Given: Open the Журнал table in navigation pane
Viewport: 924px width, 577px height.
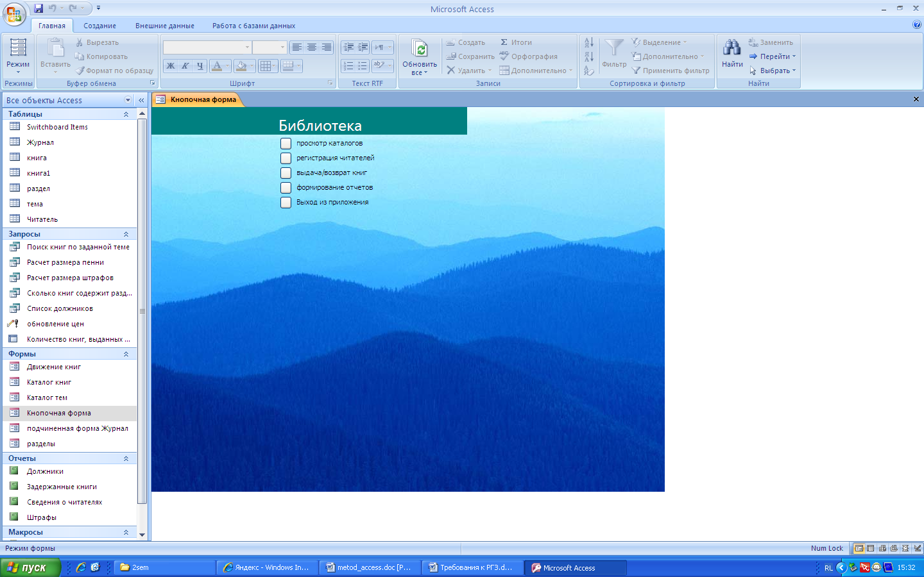Looking at the screenshot, I should [70, 142].
